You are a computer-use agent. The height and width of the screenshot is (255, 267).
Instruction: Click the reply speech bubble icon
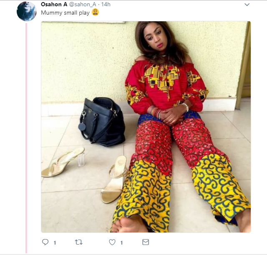[x=45, y=242]
